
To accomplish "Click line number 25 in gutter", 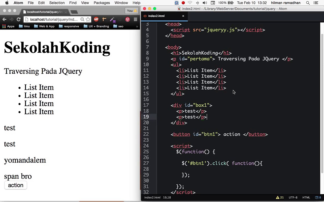I will 146,151.
